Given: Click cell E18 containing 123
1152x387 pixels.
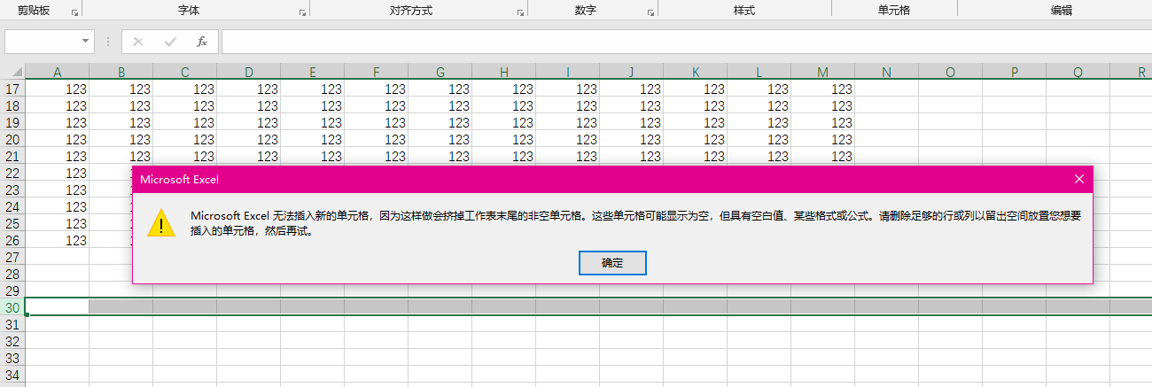Looking at the screenshot, I should tap(312, 105).
